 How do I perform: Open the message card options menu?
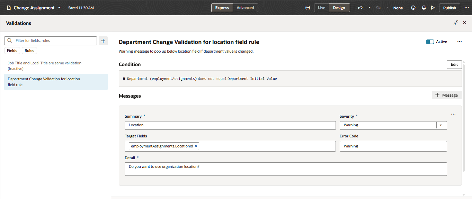click(453, 114)
